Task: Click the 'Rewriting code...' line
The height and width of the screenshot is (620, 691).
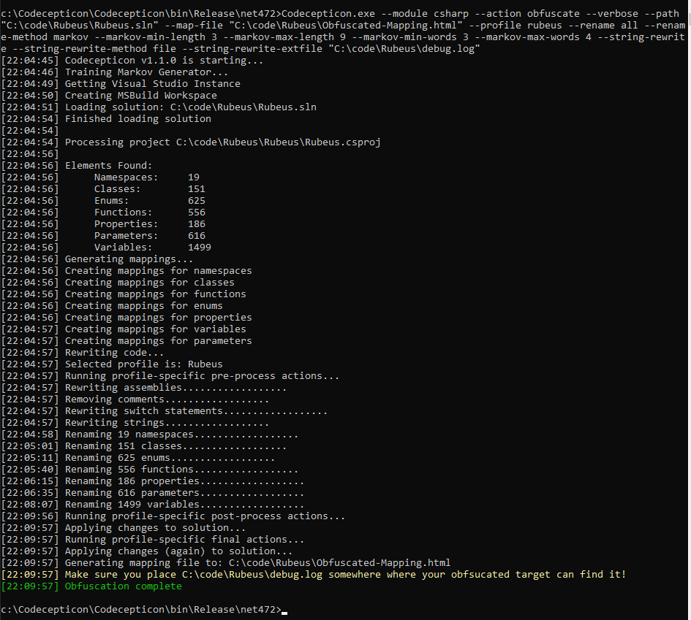Action: click(83, 353)
